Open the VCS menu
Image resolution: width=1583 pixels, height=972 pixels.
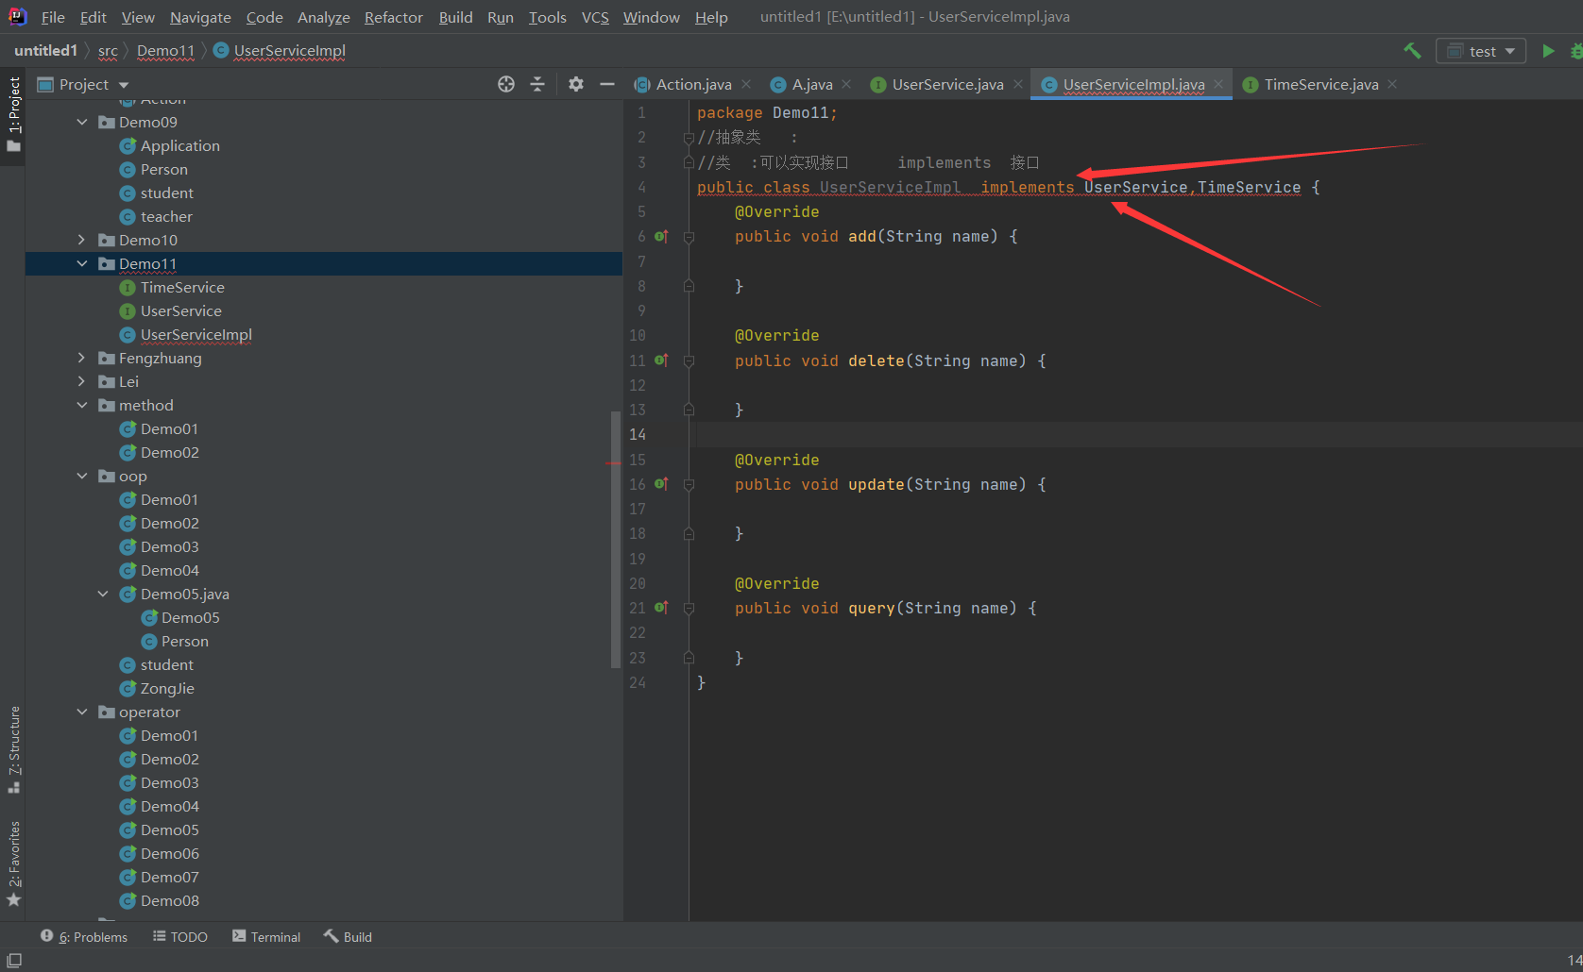[x=595, y=17]
